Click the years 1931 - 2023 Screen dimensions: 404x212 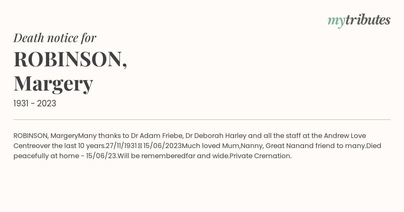pos(35,104)
